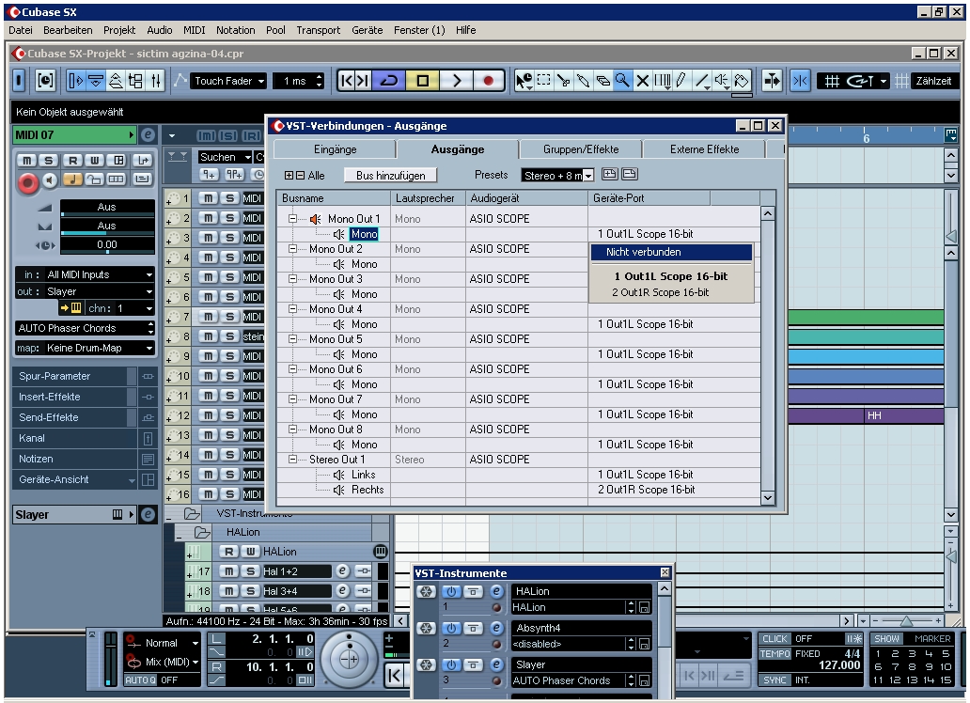The height and width of the screenshot is (703, 970).
Task: Click the Go to previous marker button
Action: (347, 81)
